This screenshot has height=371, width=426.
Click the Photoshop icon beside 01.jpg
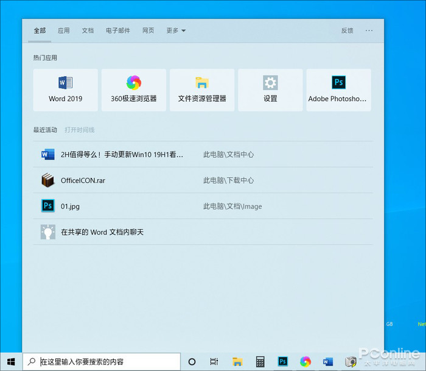48,206
